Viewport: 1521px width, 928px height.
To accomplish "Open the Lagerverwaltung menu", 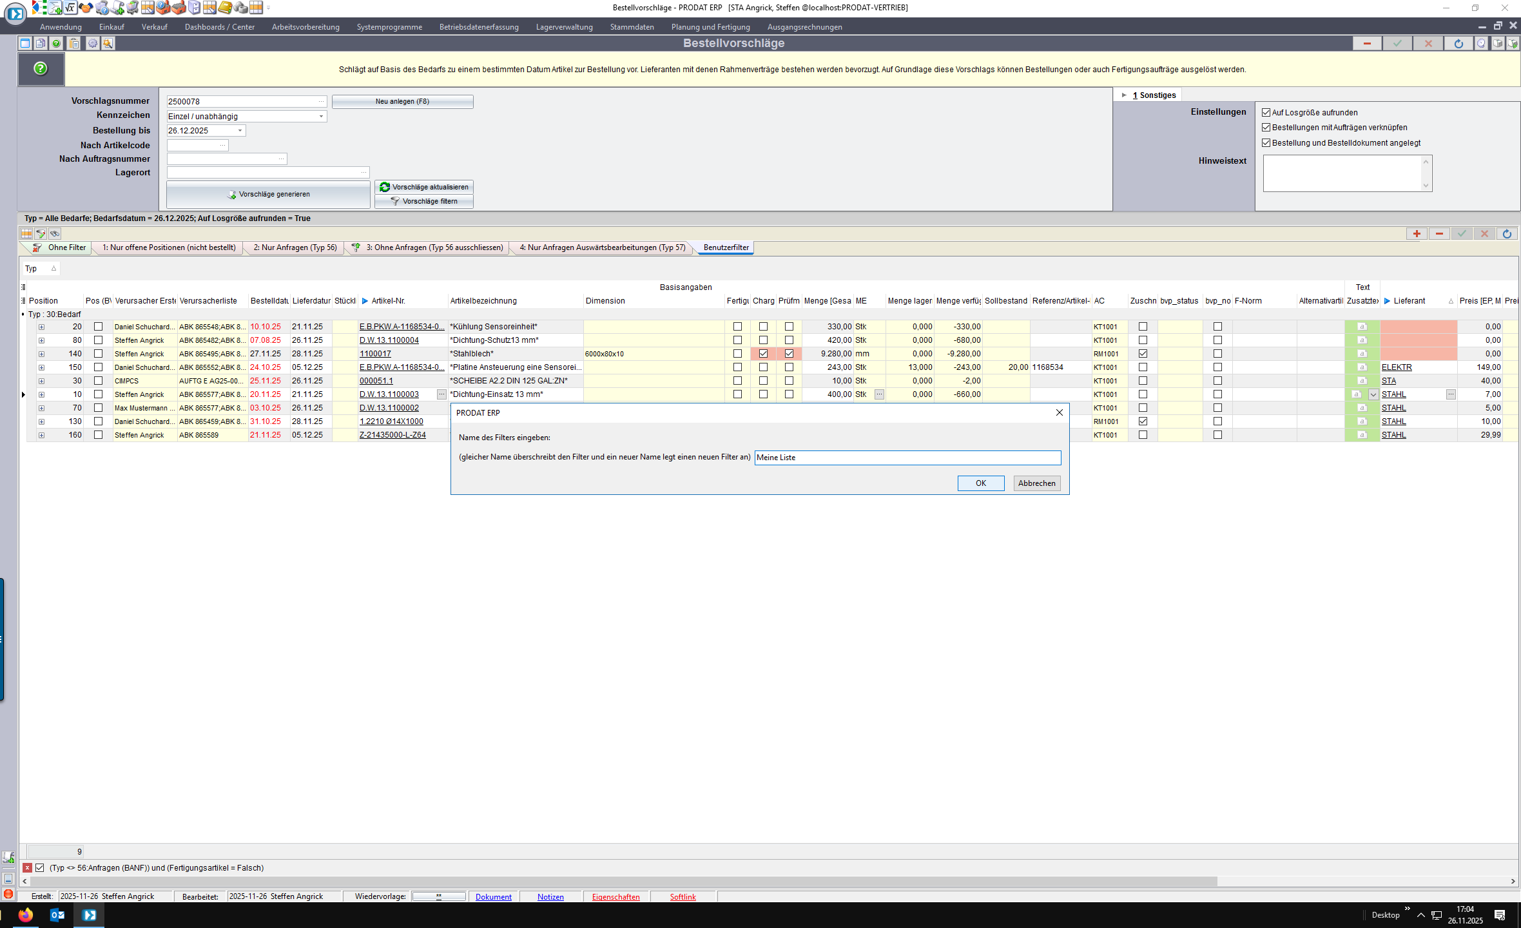I will pyautogui.click(x=564, y=27).
